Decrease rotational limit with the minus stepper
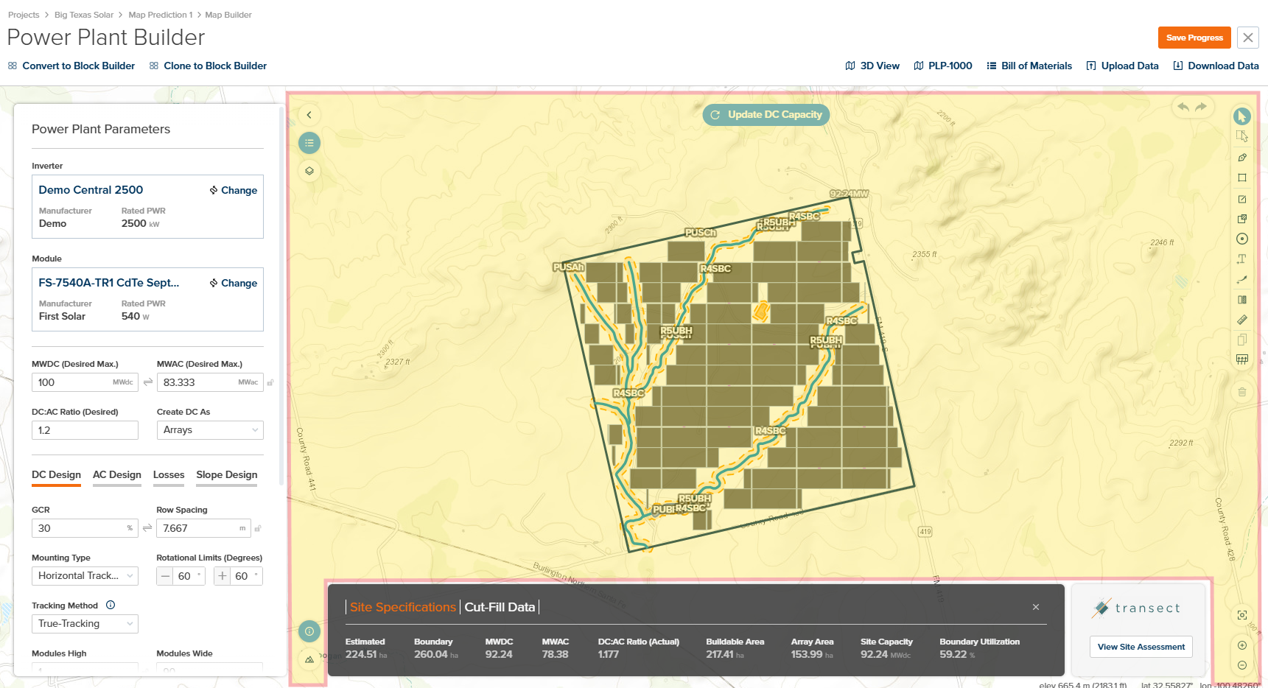 (165, 576)
